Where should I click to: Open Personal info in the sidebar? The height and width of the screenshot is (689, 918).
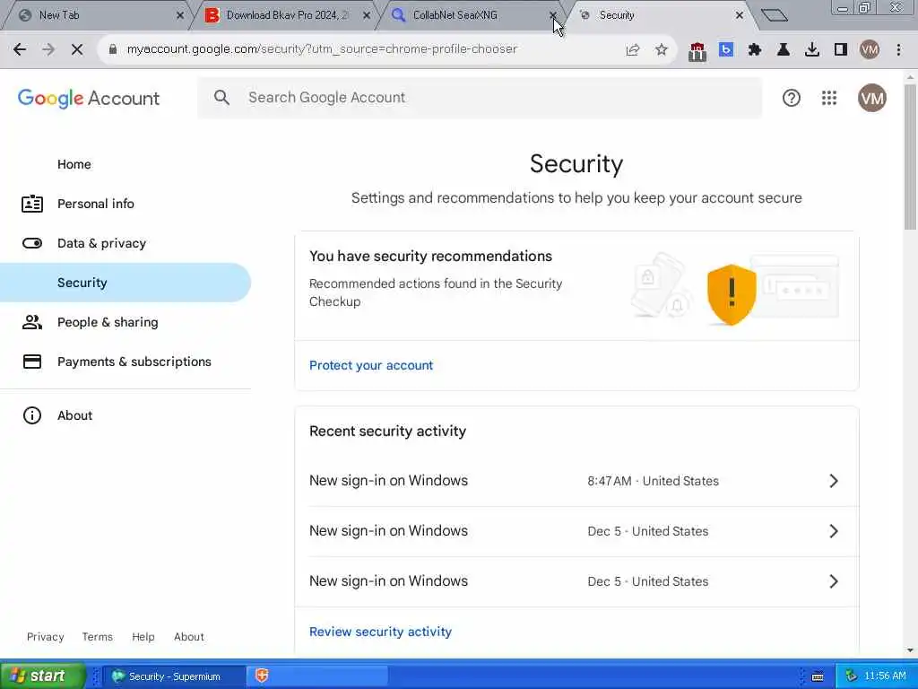(x=95, y=204)
